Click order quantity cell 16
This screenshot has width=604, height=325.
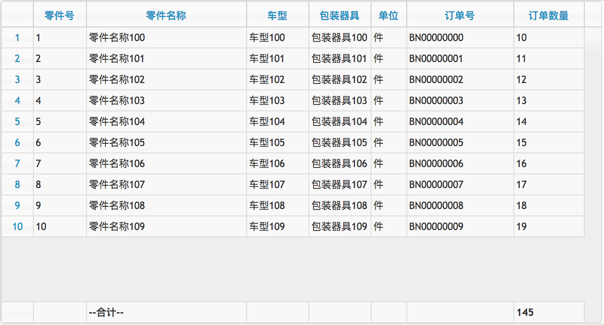[x=549, y=164]
